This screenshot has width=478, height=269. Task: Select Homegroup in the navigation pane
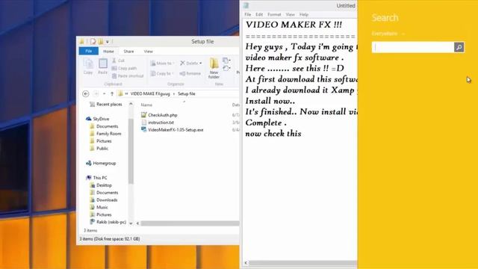(x=101, y=163)
